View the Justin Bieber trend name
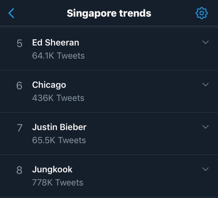Image resolution: width=218 pixels, height=198 pixels. pyautogui.click(x=59, y=127)
